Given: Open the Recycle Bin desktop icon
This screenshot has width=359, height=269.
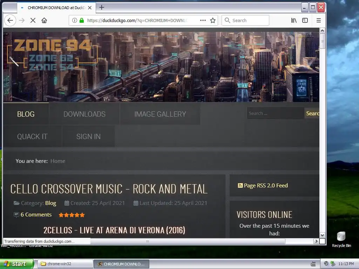Looking at the screenshot, I should [x=341, y=240].
